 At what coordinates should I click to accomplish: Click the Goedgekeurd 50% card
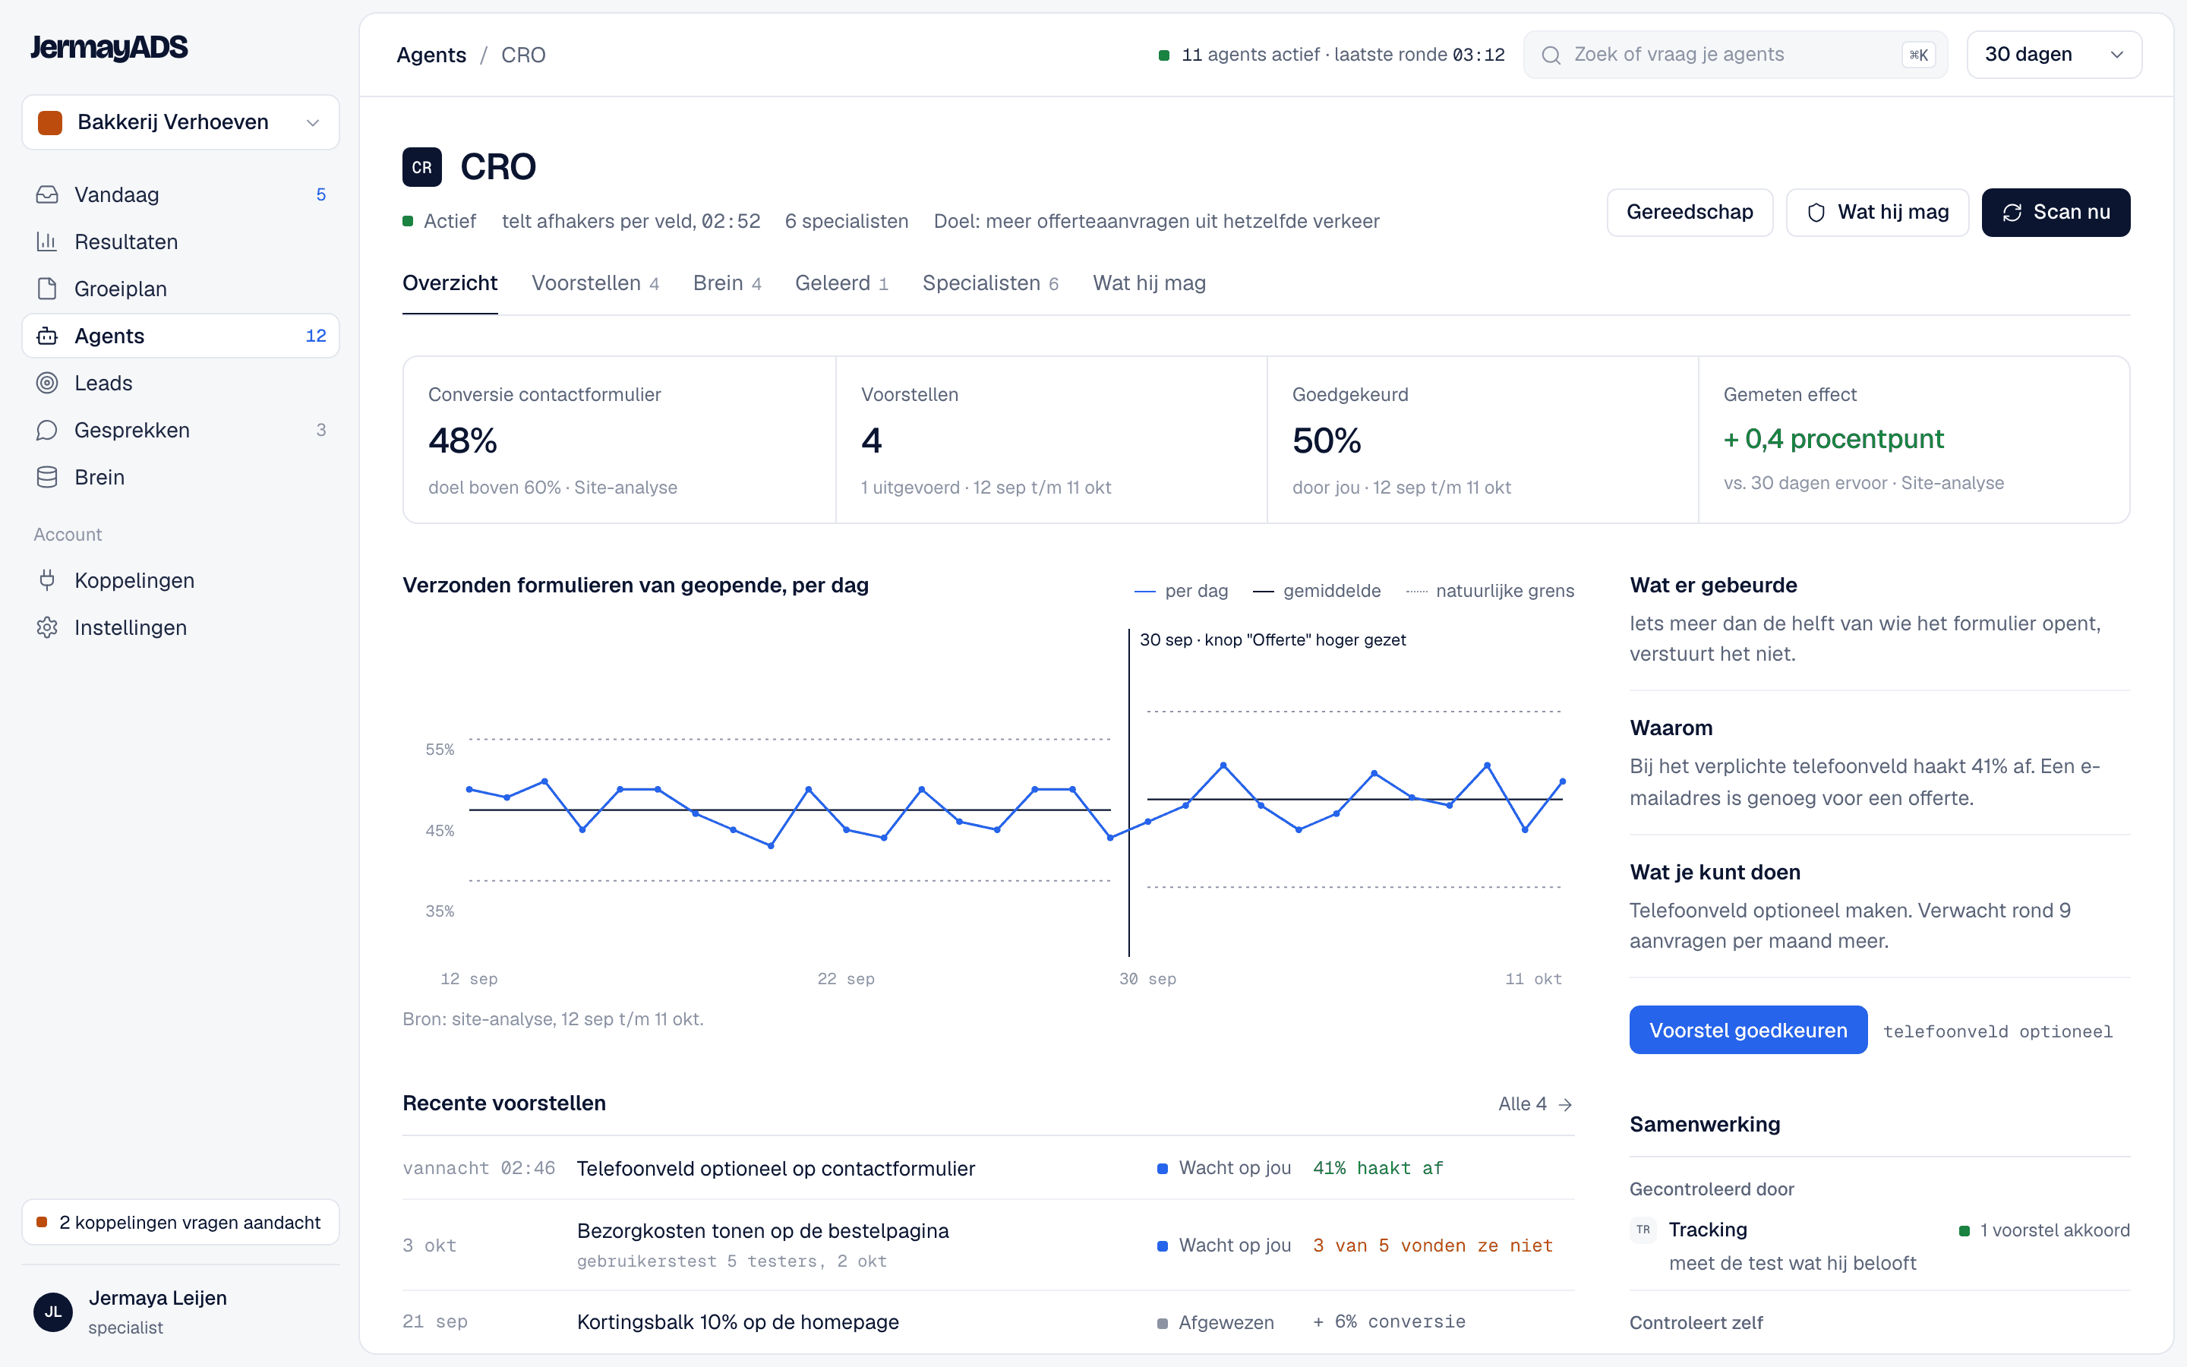click(1482, 440)
